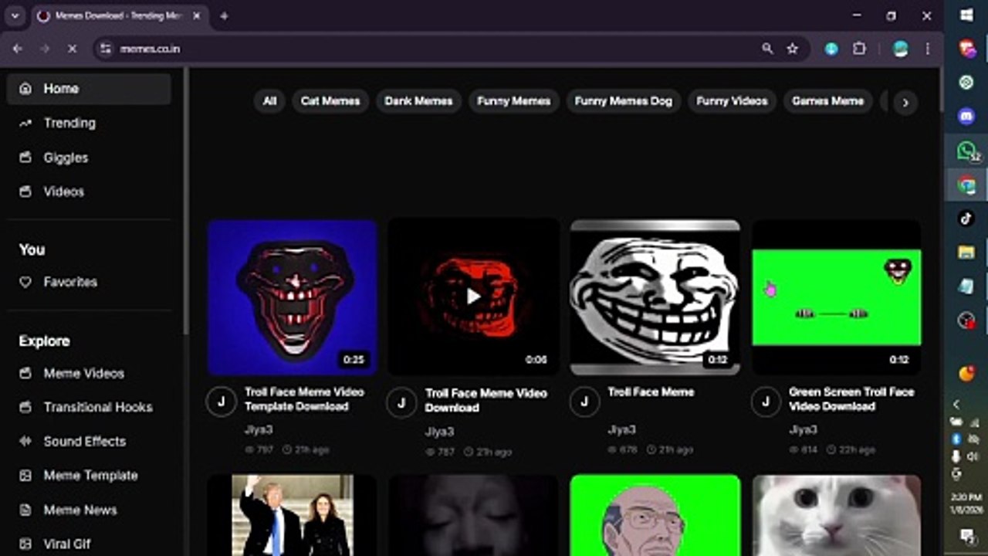Open the green screen bald man thumbnail
Image resolution: width=988 pixels, height=556 pixels.
(655, 515)
